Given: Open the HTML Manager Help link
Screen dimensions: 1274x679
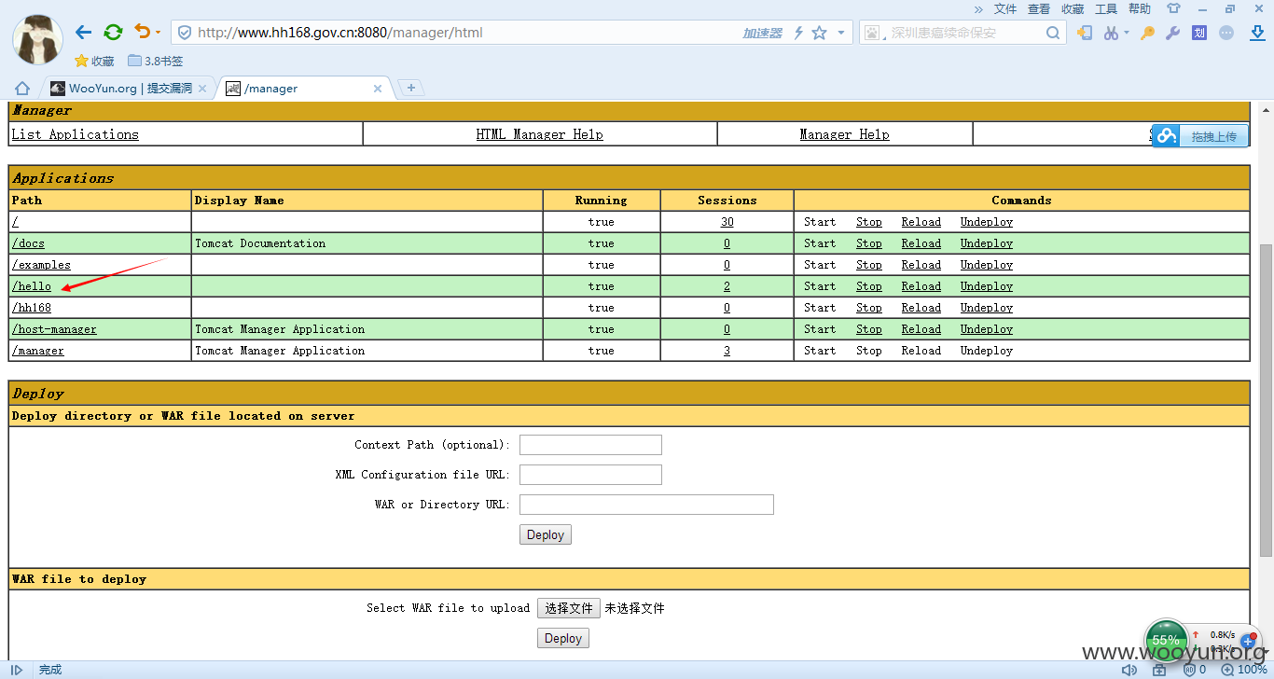Looking at the screenshot, I should pos(539,134).
